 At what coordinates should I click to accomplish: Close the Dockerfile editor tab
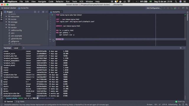pyautogui.click(x=61, y=12)
